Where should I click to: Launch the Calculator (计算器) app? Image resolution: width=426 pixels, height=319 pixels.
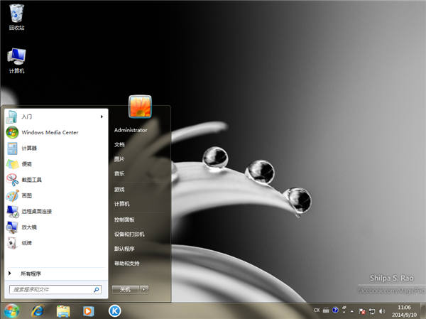tap(28, 148)
